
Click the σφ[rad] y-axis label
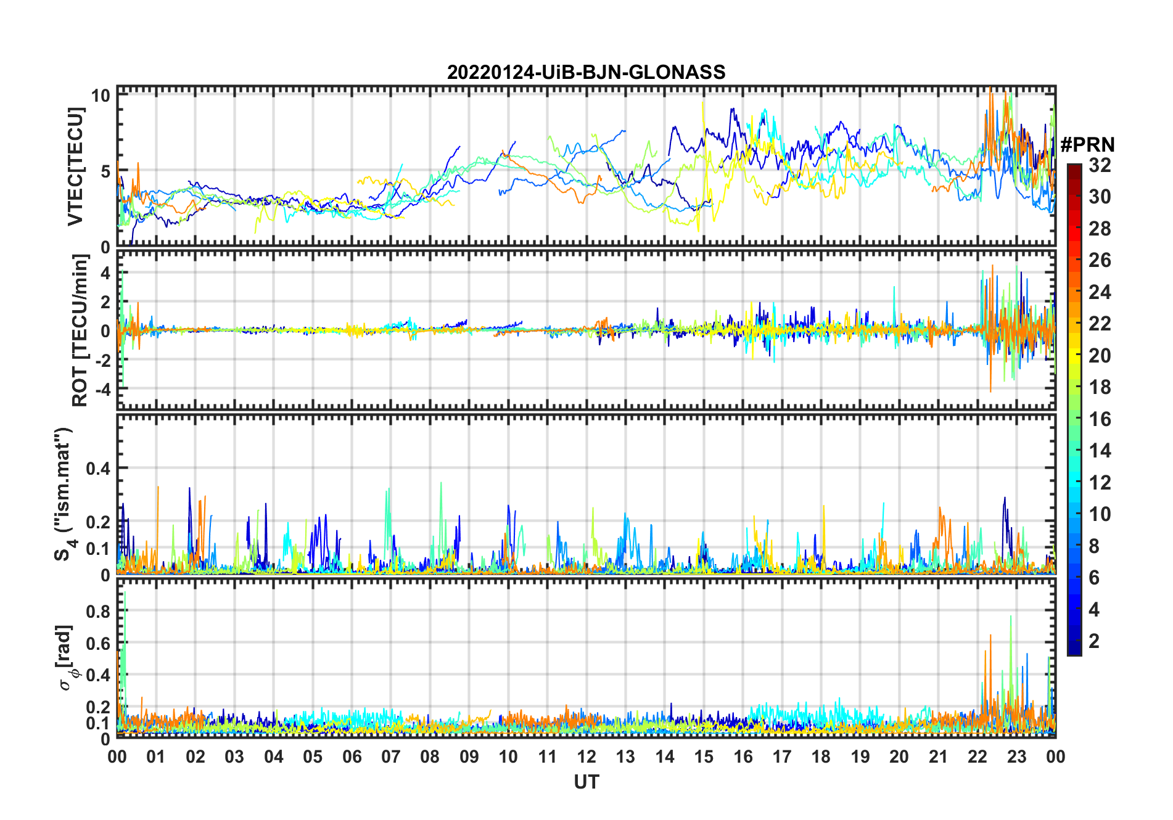[66, 658]
